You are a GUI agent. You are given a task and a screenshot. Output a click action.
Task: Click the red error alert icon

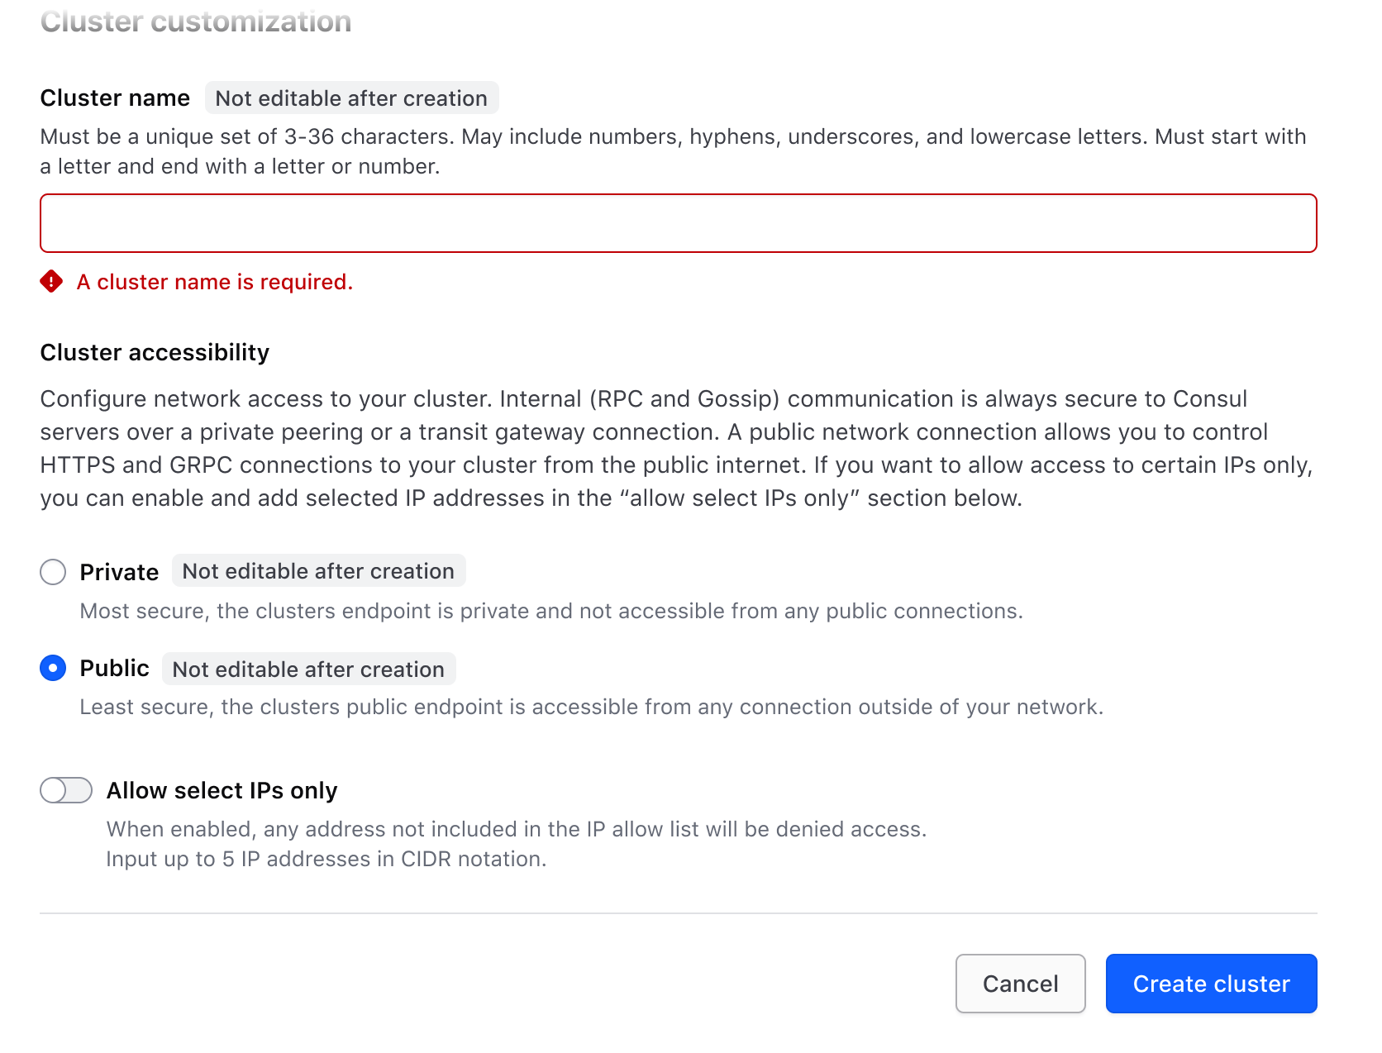coord(51,282)
